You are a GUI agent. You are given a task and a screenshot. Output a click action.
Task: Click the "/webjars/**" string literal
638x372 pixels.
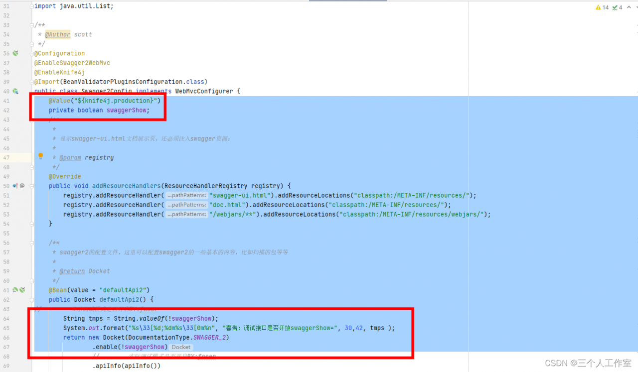click(x=233, y=214)
